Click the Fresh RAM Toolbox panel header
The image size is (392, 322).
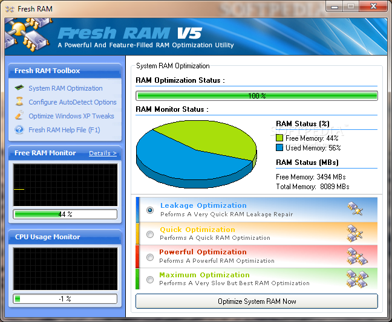coord(65,71)
